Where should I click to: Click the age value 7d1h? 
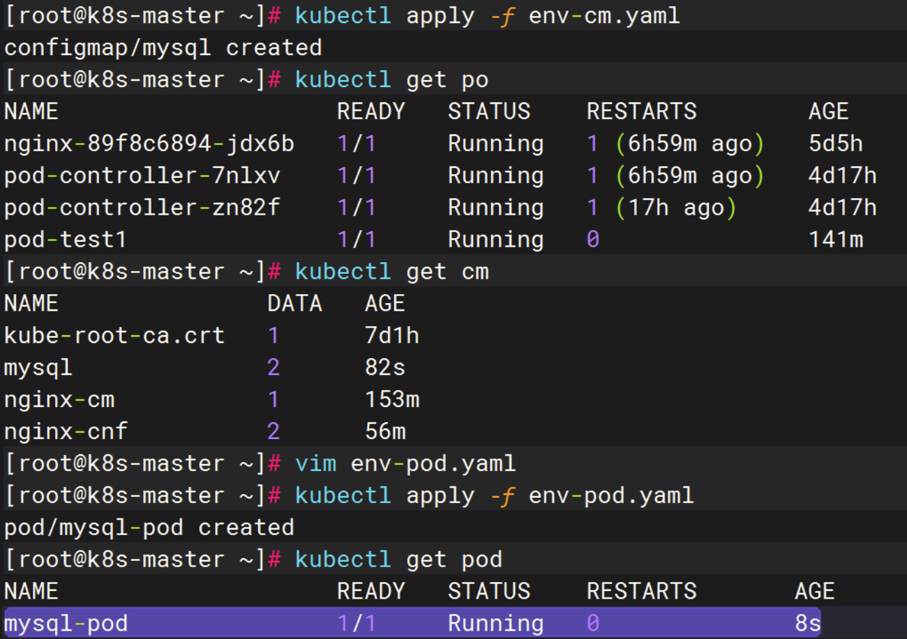coord(392,336)
